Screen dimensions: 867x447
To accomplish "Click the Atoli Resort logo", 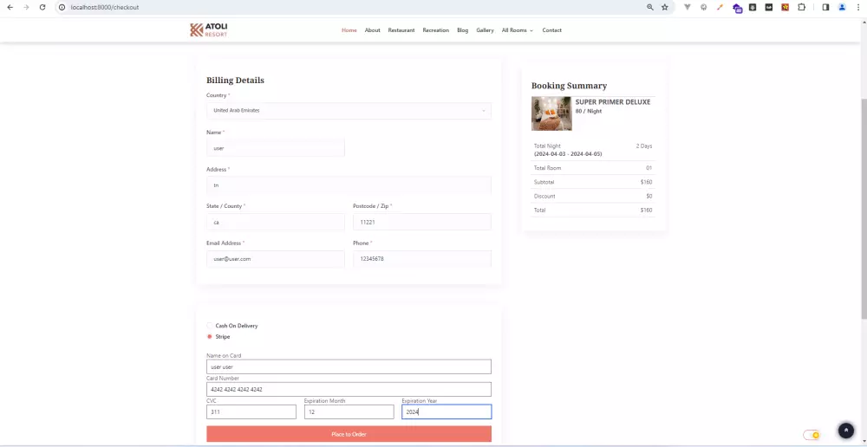I will tap(208, 29).
